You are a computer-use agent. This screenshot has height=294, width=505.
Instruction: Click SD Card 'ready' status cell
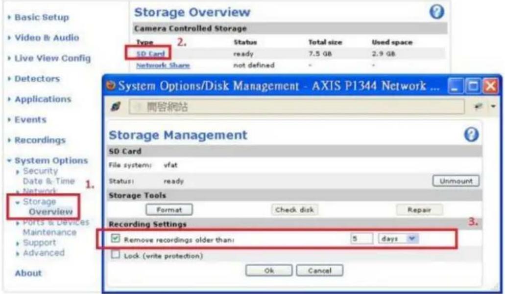click(x=243, y=54)
